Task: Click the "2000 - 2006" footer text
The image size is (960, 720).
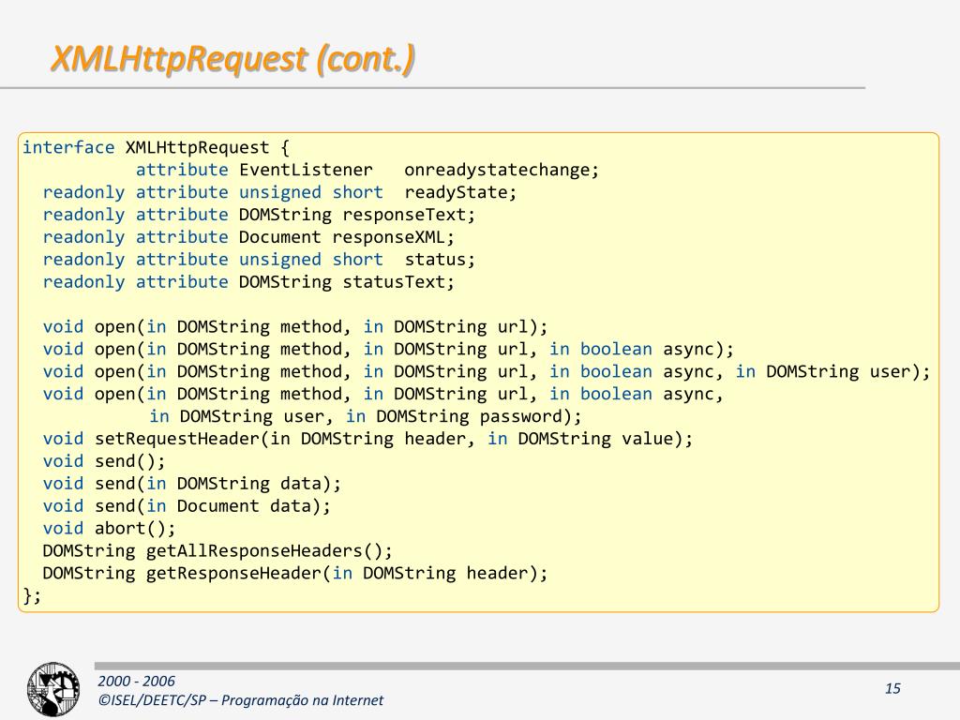Action: (136, 681)
